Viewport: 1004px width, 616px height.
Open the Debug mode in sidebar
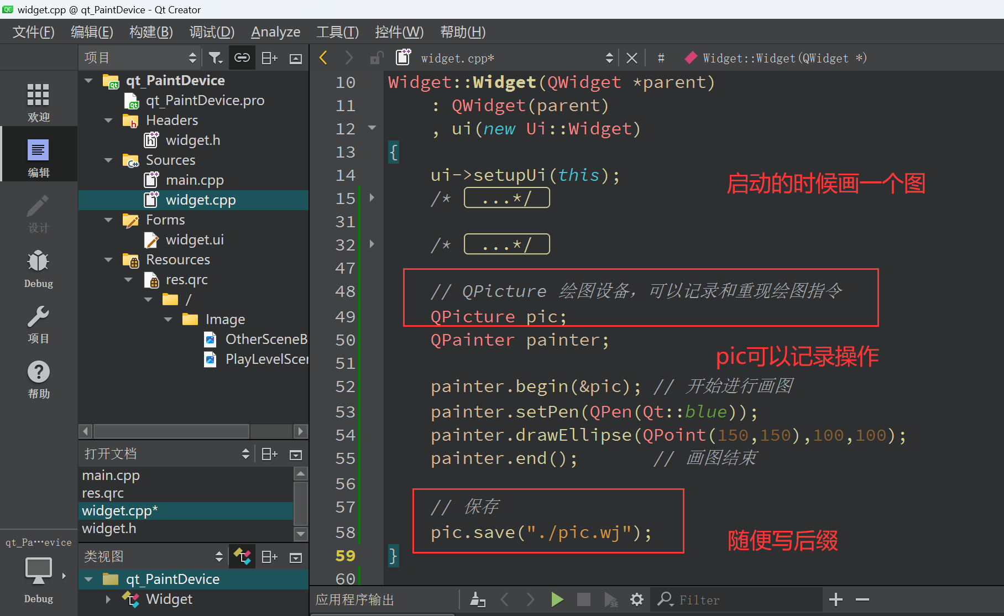click(38, 269)
